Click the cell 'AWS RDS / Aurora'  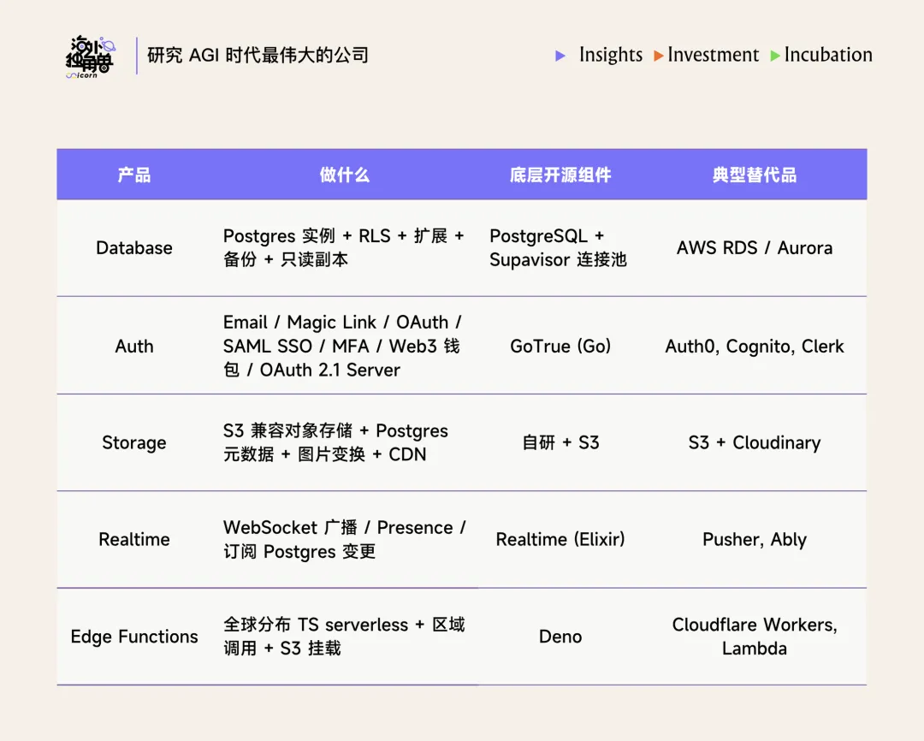tap(755, 248)
